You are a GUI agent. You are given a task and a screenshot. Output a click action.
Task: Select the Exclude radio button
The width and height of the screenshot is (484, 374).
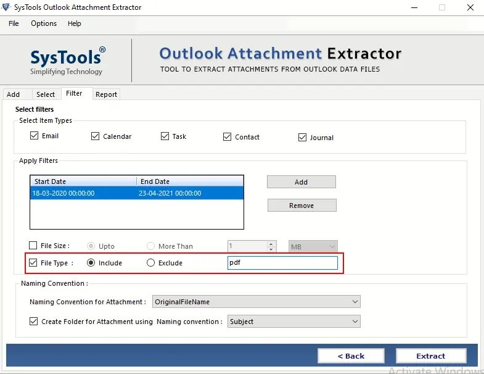coord(150,263)
